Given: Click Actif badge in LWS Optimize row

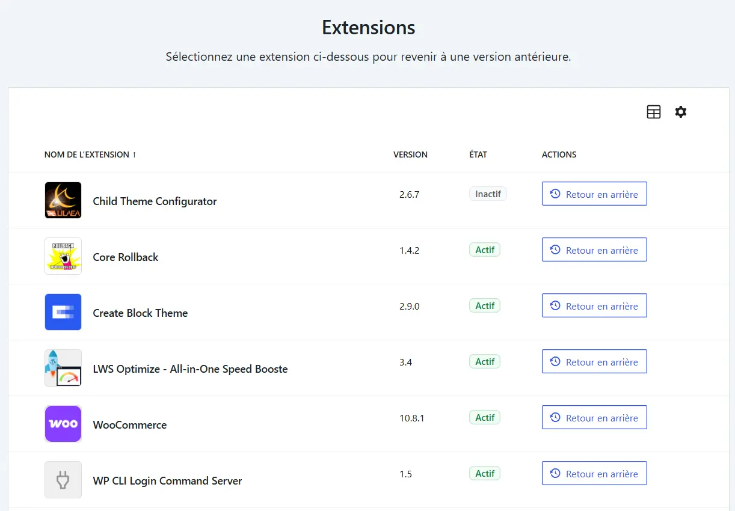Looking at the screenshot, I should click(x=485, y=361).
